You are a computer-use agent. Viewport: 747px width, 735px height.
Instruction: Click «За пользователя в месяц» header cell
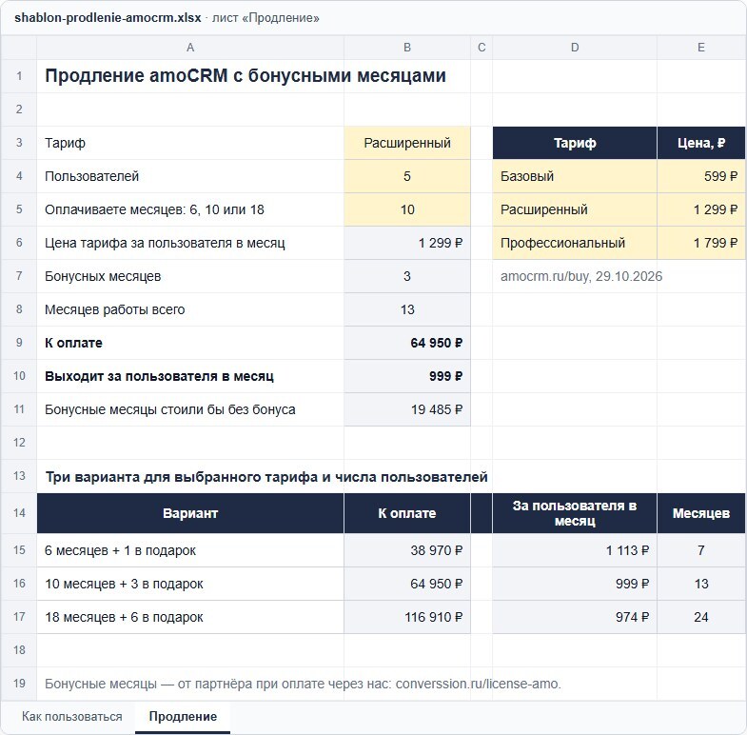(x=575, y=513)
